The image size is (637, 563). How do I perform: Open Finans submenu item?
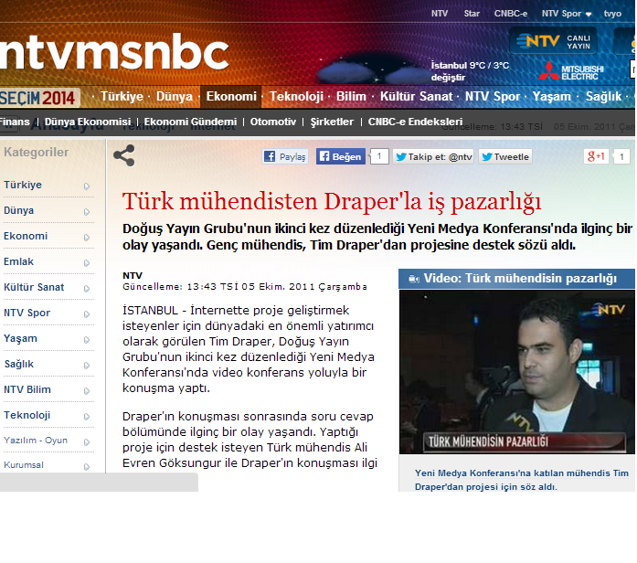(15, 122)
